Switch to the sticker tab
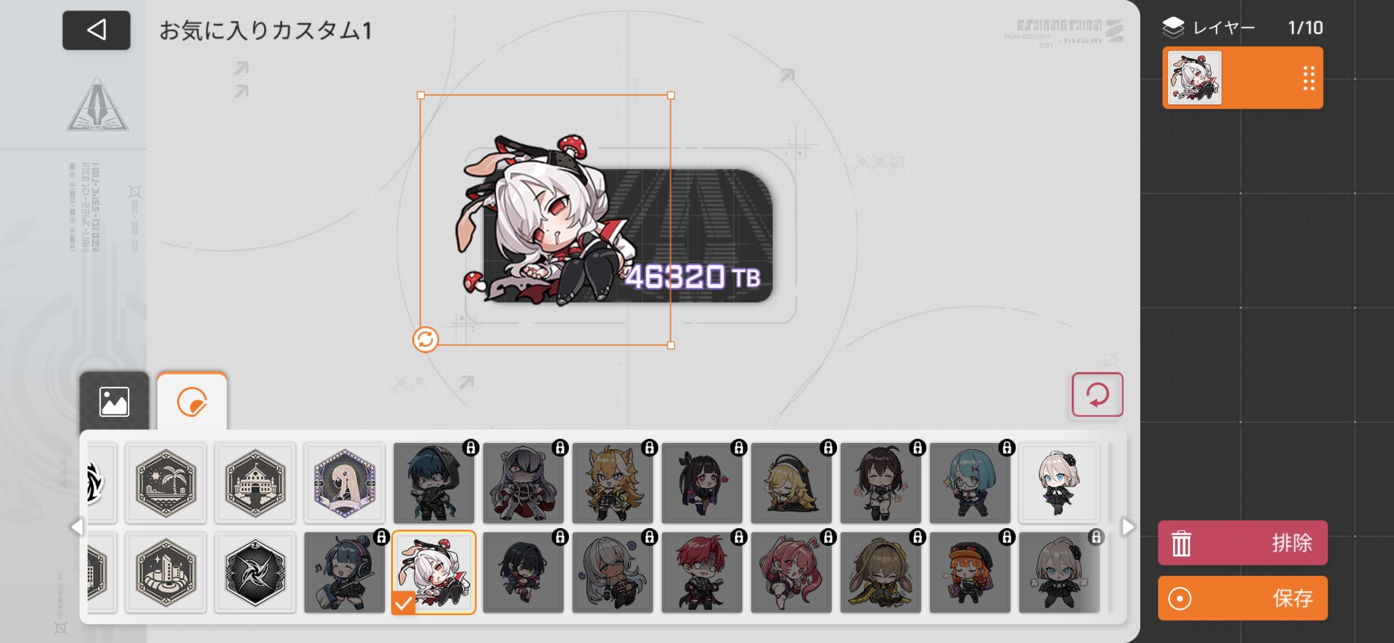 [192, 401]
